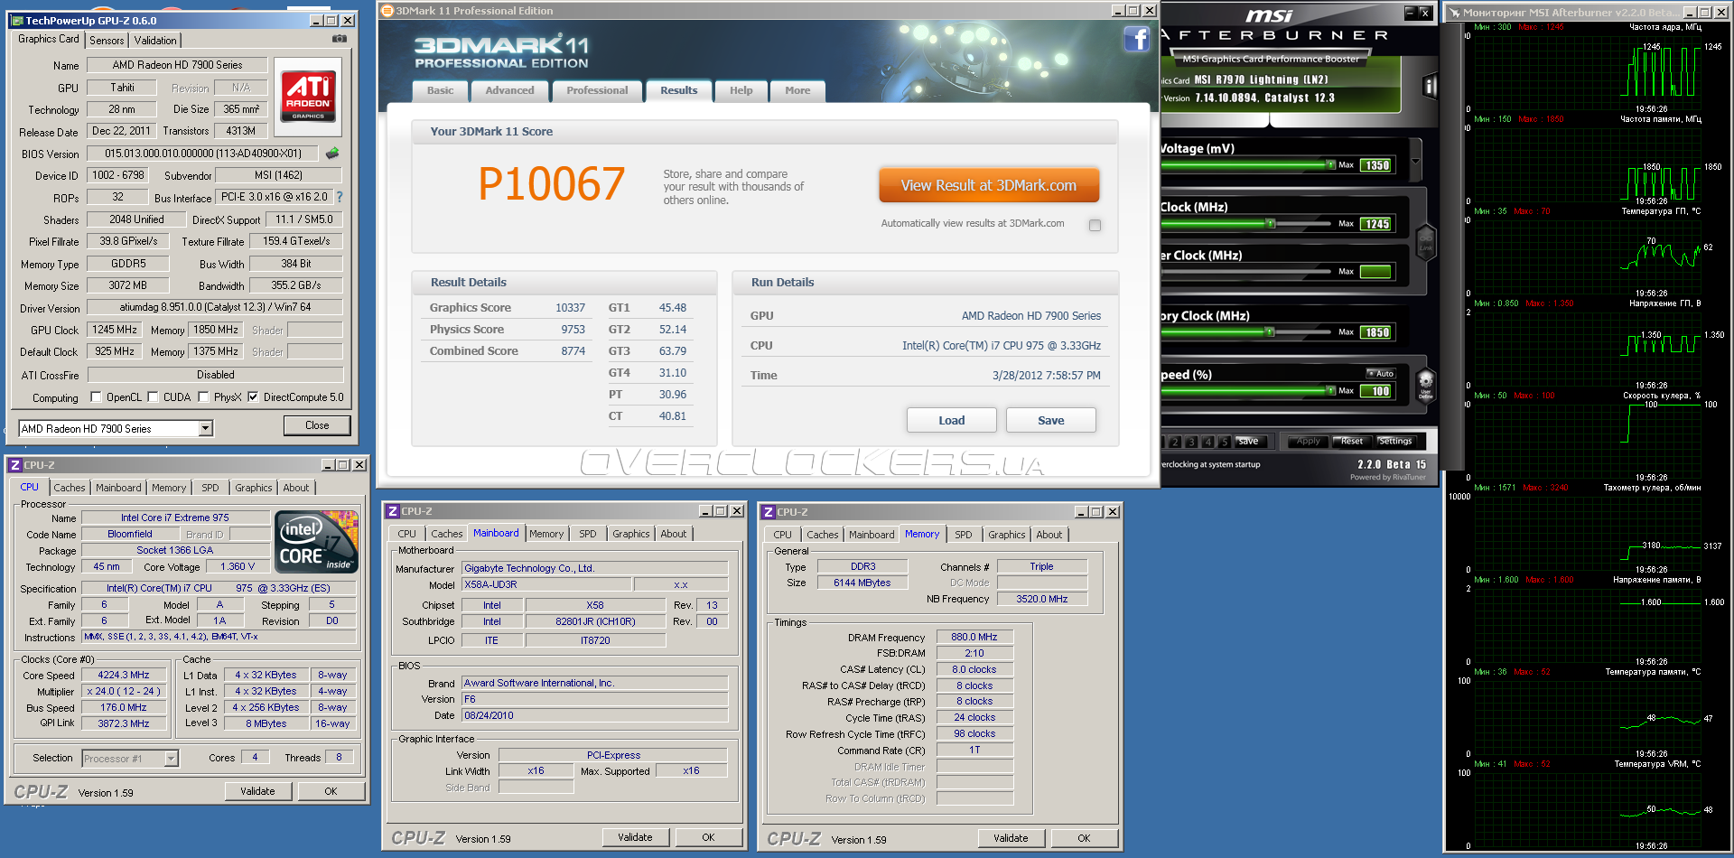Open the Caches tab in CPU-Z Mainboard window

[x=446, y=534]
